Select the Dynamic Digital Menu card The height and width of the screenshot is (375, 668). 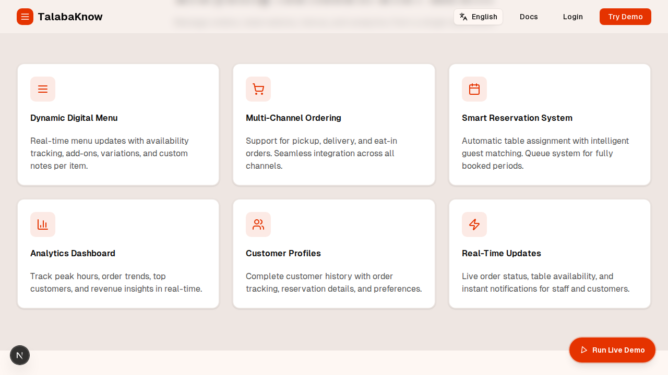[118, 124]
